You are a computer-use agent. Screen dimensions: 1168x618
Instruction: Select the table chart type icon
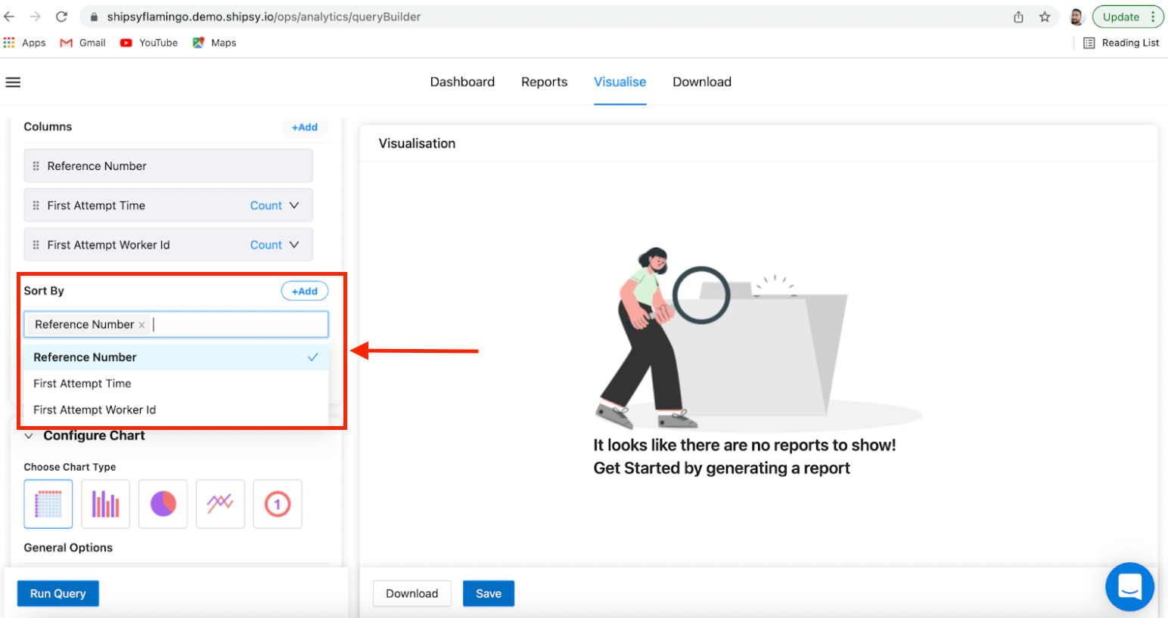tap(48, 504)
